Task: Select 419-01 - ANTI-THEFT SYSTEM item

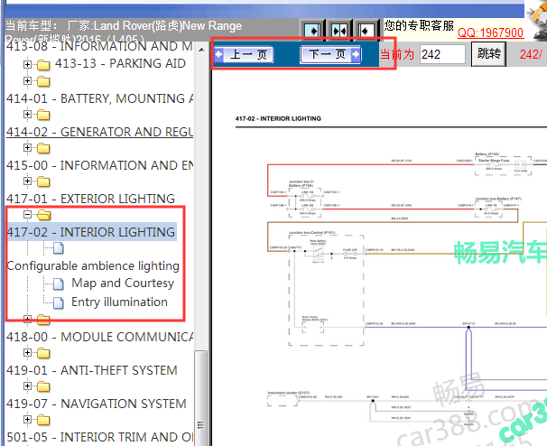Action: click(92, 370)
